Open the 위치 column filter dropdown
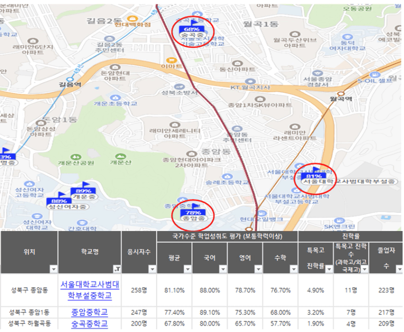This screenshot has height=332, width=404. [x=53, y=269]
